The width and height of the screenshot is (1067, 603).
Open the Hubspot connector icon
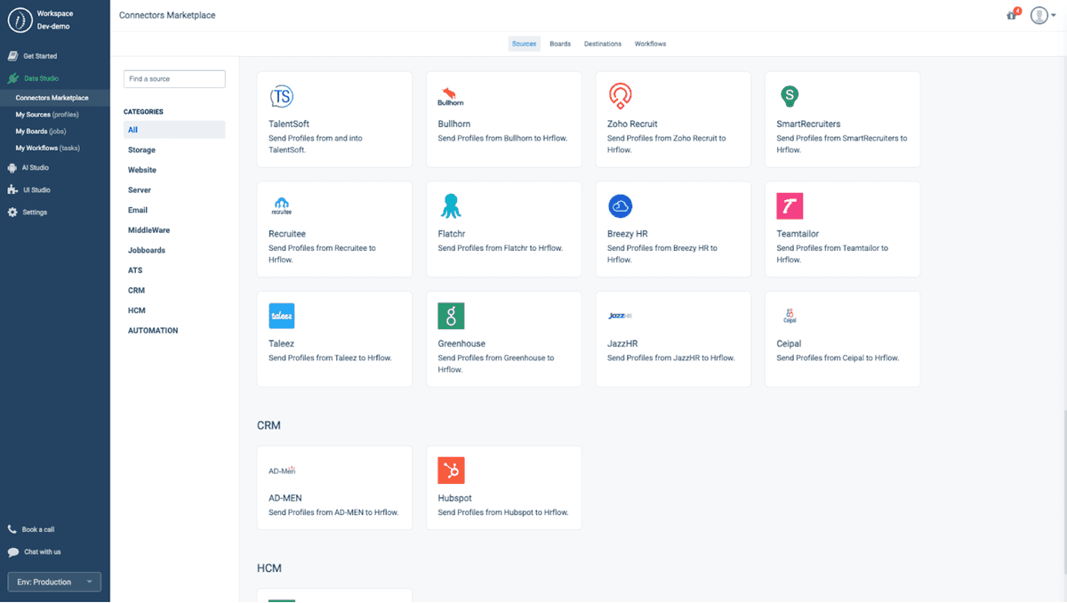tap(451, 470)
